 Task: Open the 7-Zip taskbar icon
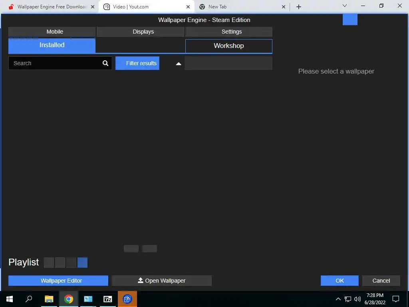click(x=108, y=299)
